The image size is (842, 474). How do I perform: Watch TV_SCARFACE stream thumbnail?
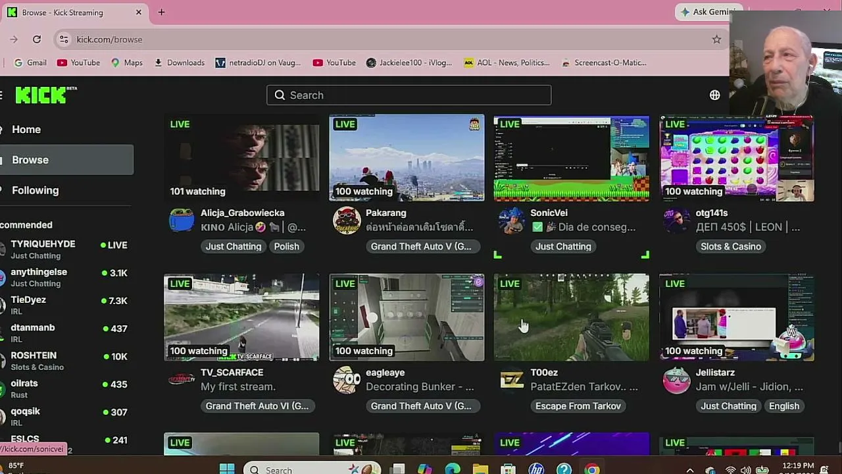tap(241, 317)
